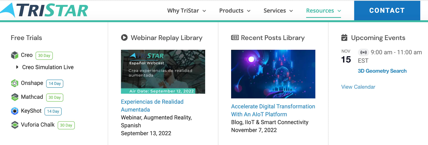Image resolution: width=428 pixels, height=145 pixels.
Task: Click the live broadcast icon beside 9:00 am
Action: point(364,52)
